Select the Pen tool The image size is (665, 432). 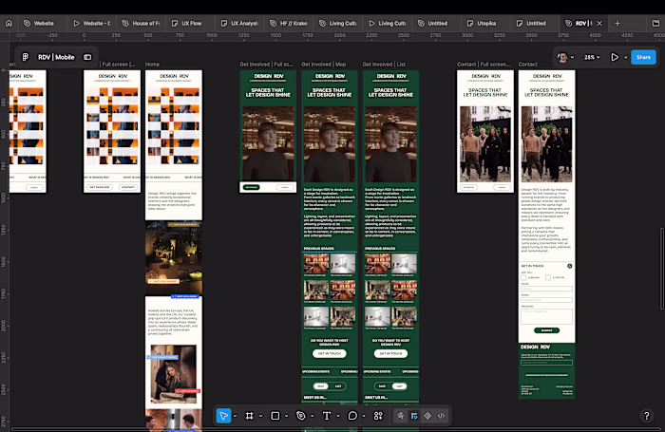(301, 416)
